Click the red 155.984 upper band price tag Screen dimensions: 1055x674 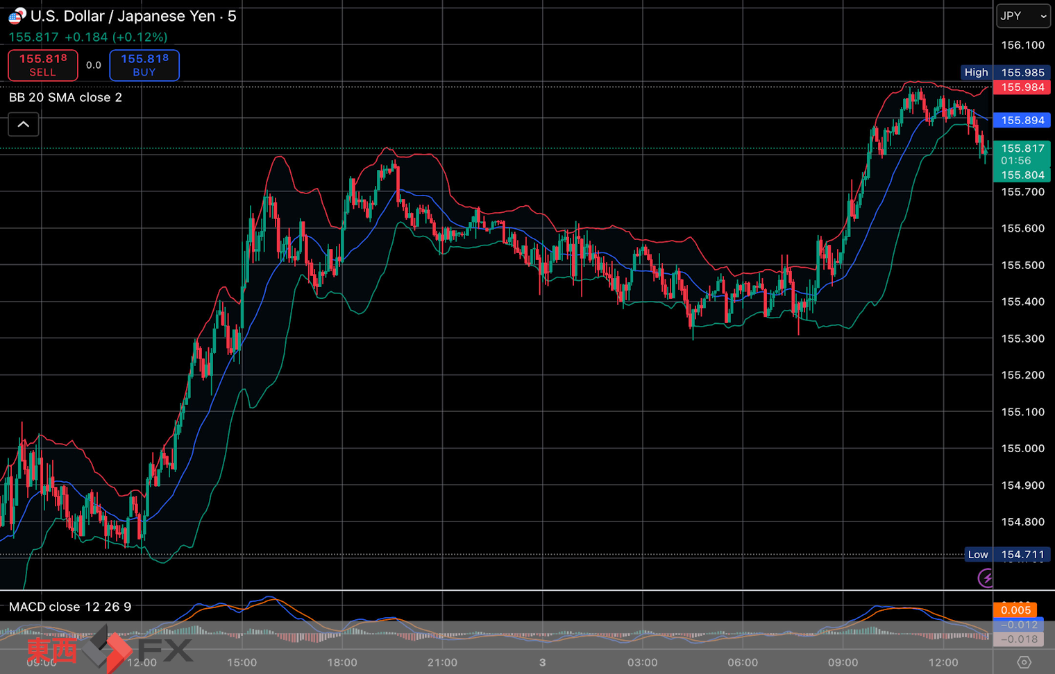point(1022,87)
